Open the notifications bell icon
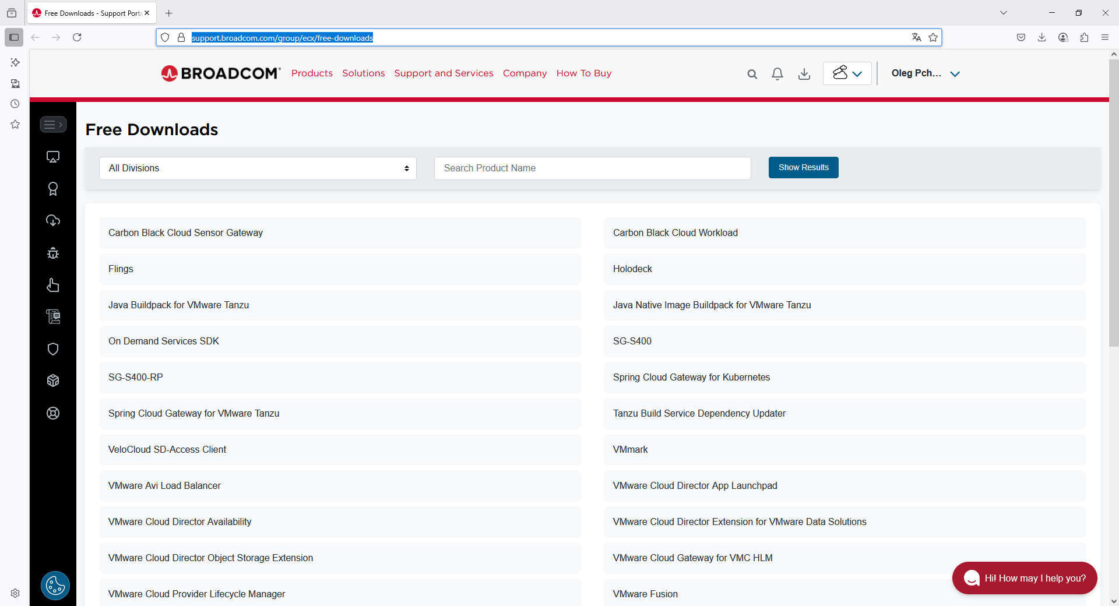The width and height of the screenshot is (1119, 606). pos(777,74)
